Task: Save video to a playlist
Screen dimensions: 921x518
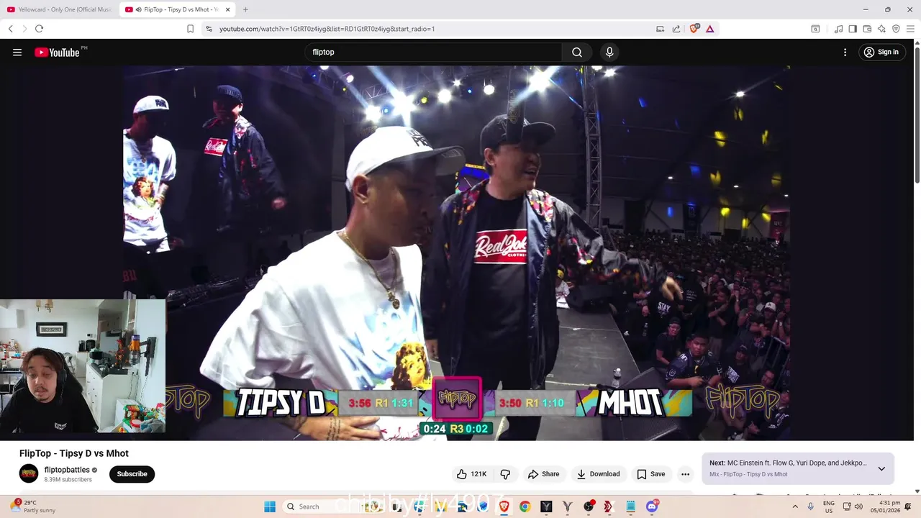Action: pos(650,474)
